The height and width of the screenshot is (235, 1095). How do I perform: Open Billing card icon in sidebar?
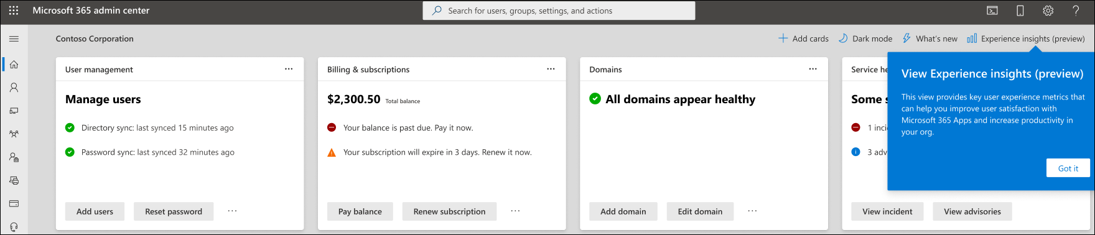[x=14, y=203]
